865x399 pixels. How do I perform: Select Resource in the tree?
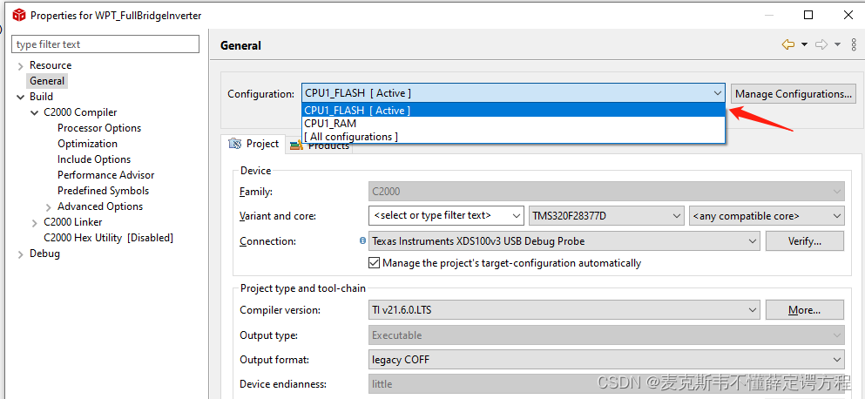click(51, 65)
